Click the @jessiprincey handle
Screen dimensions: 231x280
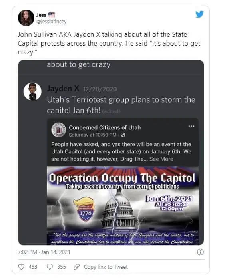tap(51, 22)
